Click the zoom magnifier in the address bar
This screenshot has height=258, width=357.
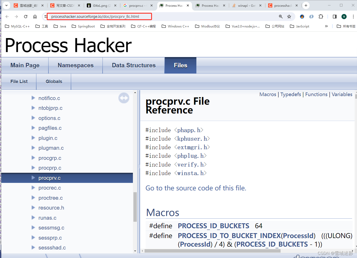281,16
